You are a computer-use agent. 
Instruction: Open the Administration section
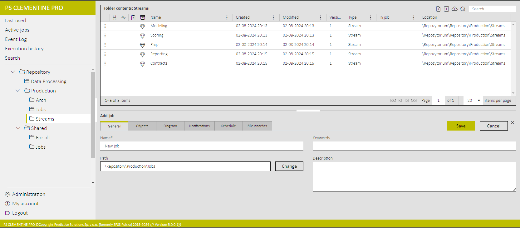(25, 194)
